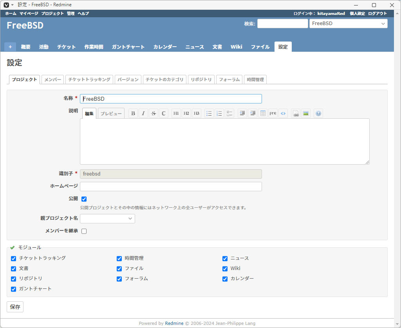This screenshot has height=328, width=401.
Task: Insert heading level H3
Action: [x=197, y=113]
